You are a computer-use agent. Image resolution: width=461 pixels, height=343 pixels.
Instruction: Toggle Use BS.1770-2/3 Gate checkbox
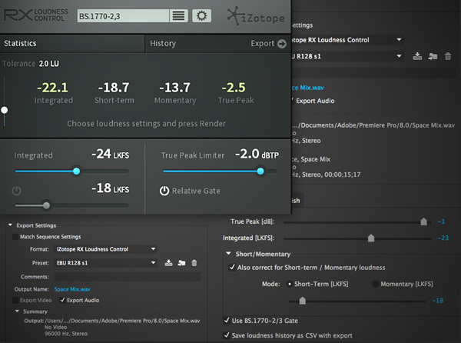point(227,321)
